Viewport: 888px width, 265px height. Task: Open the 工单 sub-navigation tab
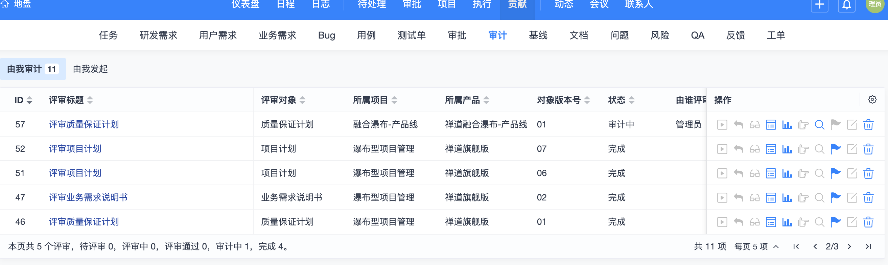click(x=776, y=35)
